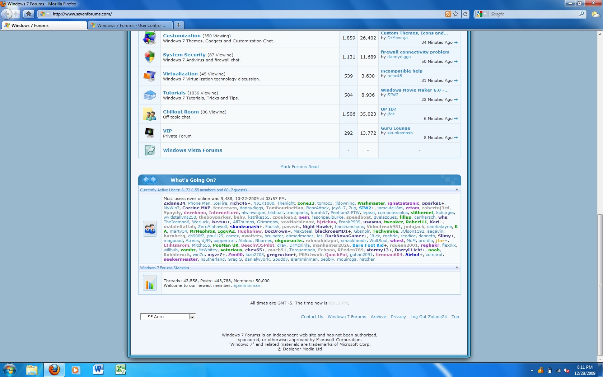Click the Mark Forums Read link

(299, 167)
